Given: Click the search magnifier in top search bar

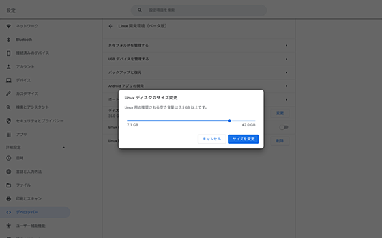Looking at the screenshot, I should (140, 10).
